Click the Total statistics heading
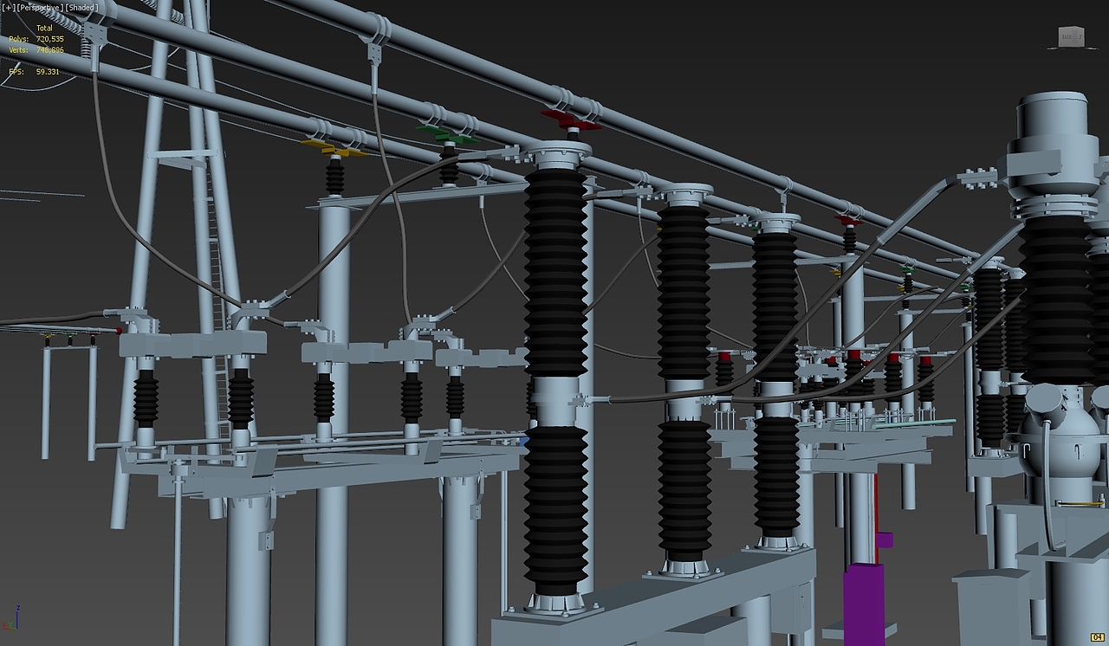 tap(44, 29)
